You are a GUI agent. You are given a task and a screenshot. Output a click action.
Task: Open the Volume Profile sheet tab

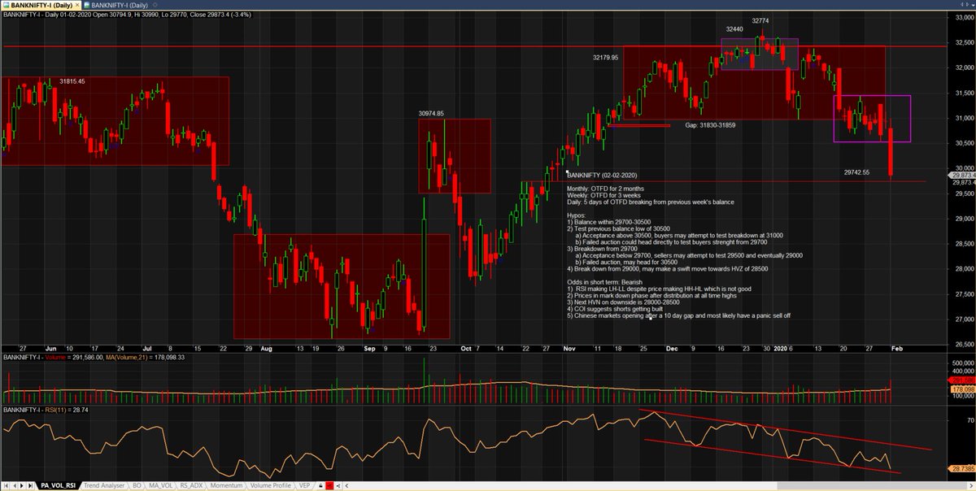click(x=270, y=485)
